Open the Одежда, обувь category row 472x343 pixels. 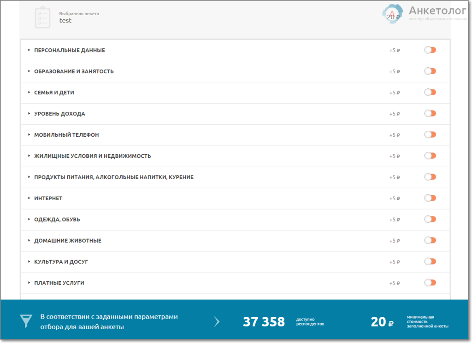57,220
